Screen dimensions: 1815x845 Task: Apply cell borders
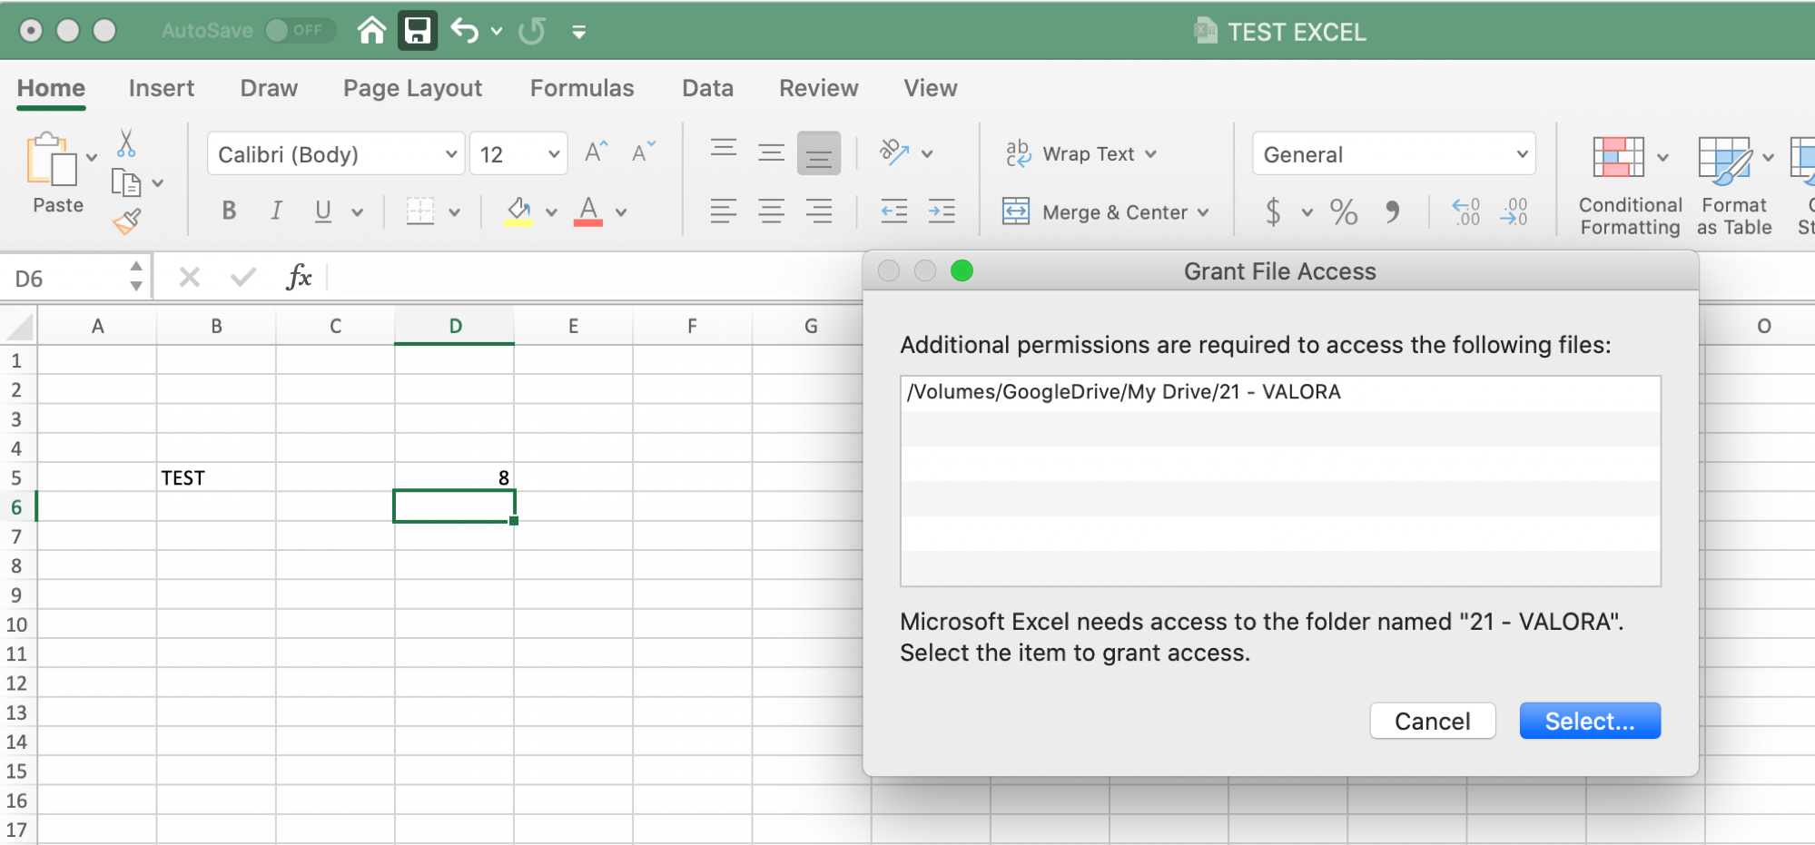pyautogui.click(x=420, y=211)
